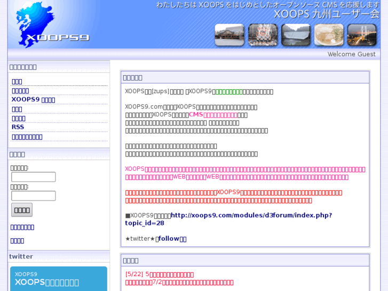Click the Welcome Guest text
Viewport: 388px width, 291px height.
click(x=351, y=54)
